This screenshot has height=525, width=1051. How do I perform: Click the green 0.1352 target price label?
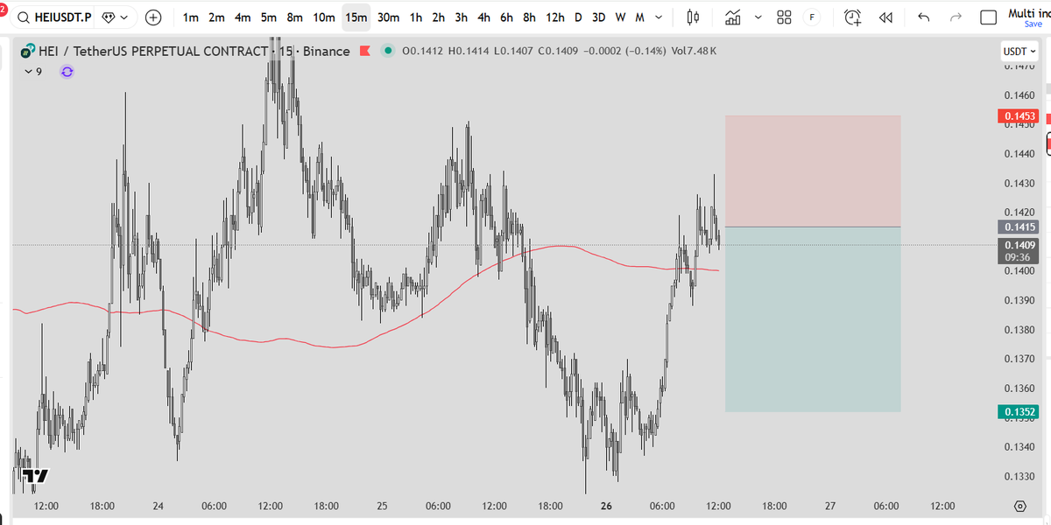coord(1017,412)
